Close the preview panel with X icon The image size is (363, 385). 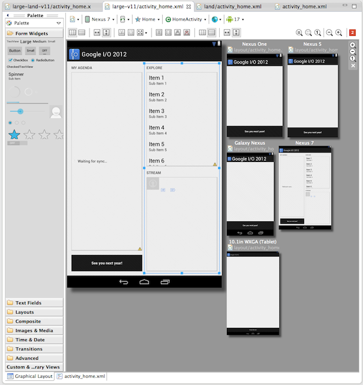pos(352,65)
